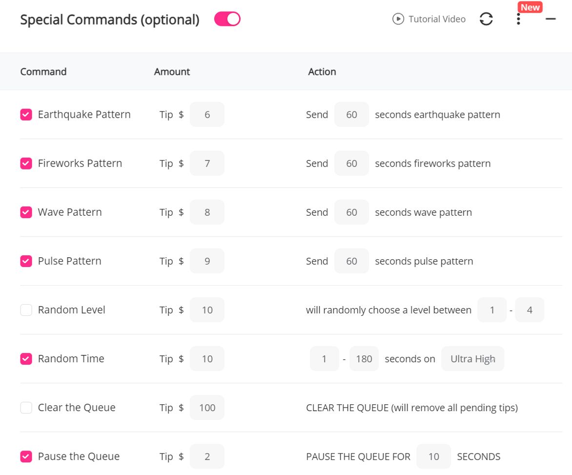
Task: Click the red New badge
Action: [x=530, y=7]
